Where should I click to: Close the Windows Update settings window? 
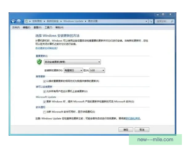[171, 14]
